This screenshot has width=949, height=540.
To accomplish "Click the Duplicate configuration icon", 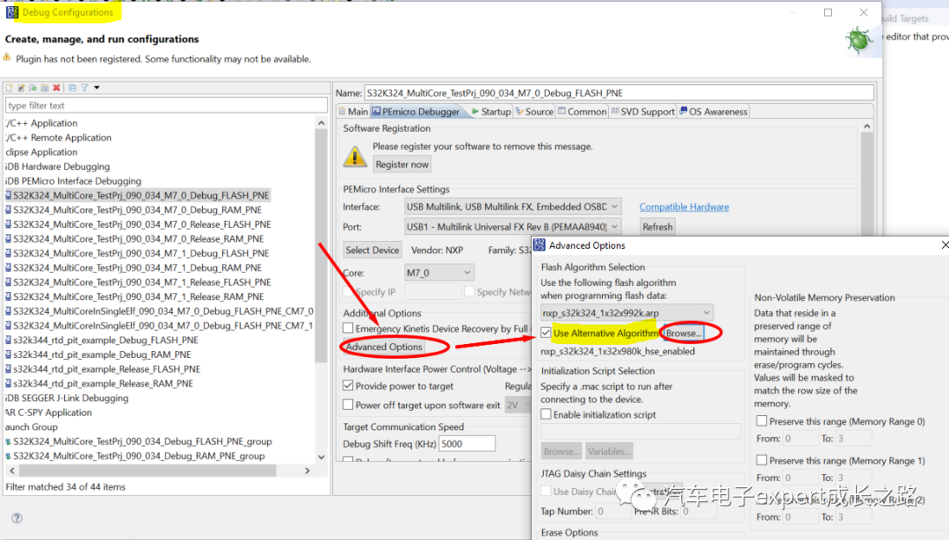I will pos(45,88).
